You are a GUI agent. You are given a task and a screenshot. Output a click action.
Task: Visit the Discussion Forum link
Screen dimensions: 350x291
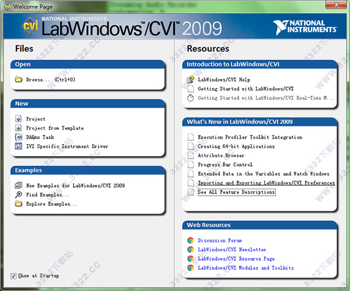click(x=220, y=240)
